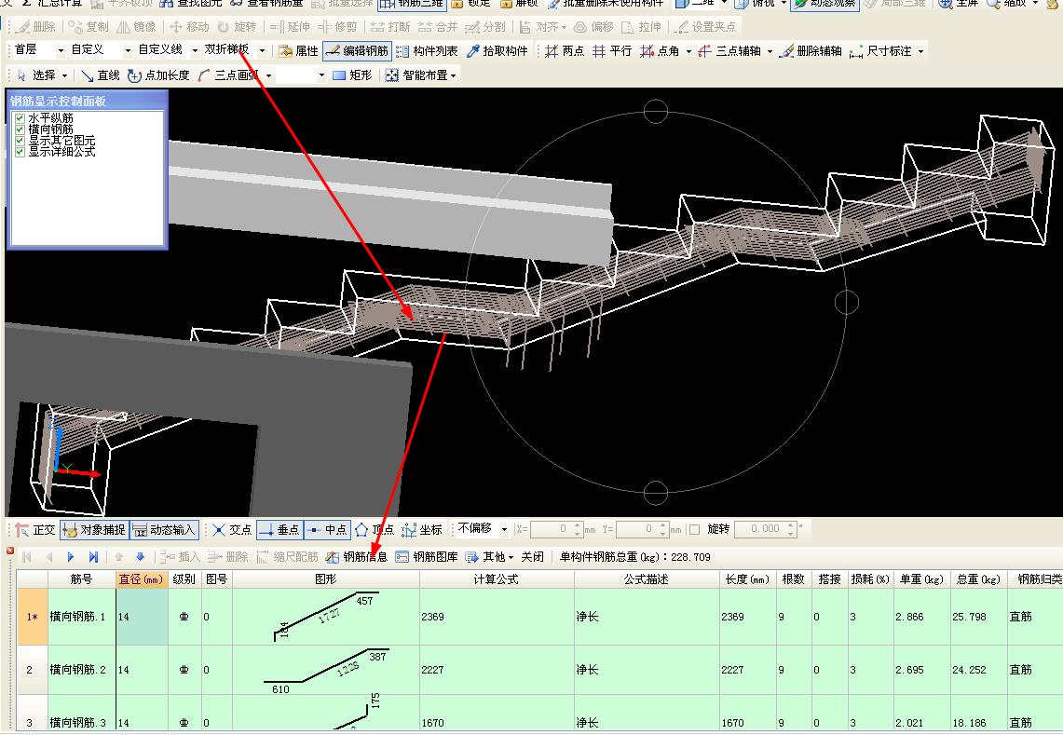Open 钢筋信息 rebar information
This screenshot has width=1063, height=735.
pyautogui.click(x=357, y=557)
